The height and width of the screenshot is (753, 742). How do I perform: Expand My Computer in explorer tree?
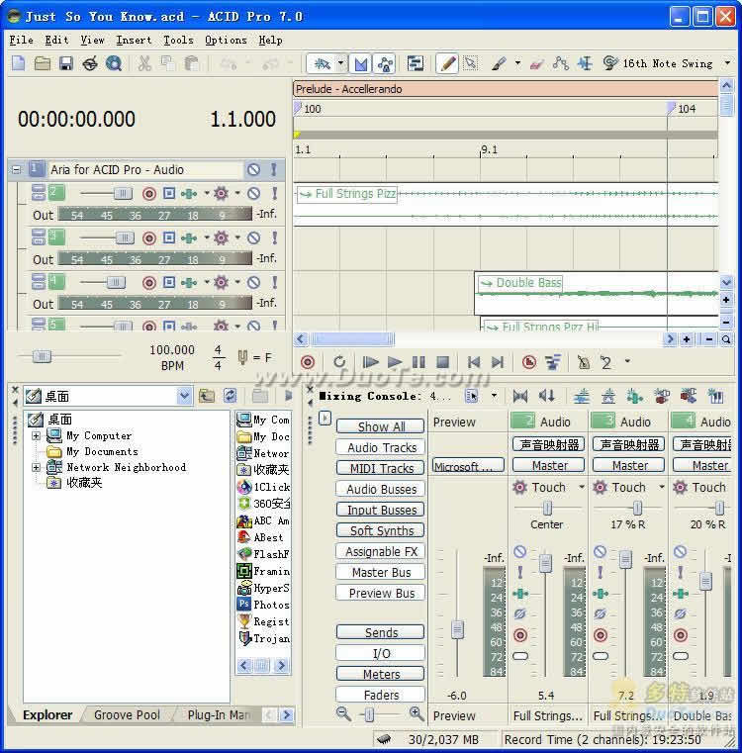point(36,435)
